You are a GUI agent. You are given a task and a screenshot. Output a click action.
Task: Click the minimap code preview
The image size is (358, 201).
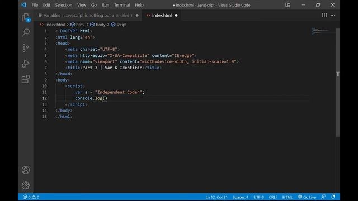tap(321, 31)
